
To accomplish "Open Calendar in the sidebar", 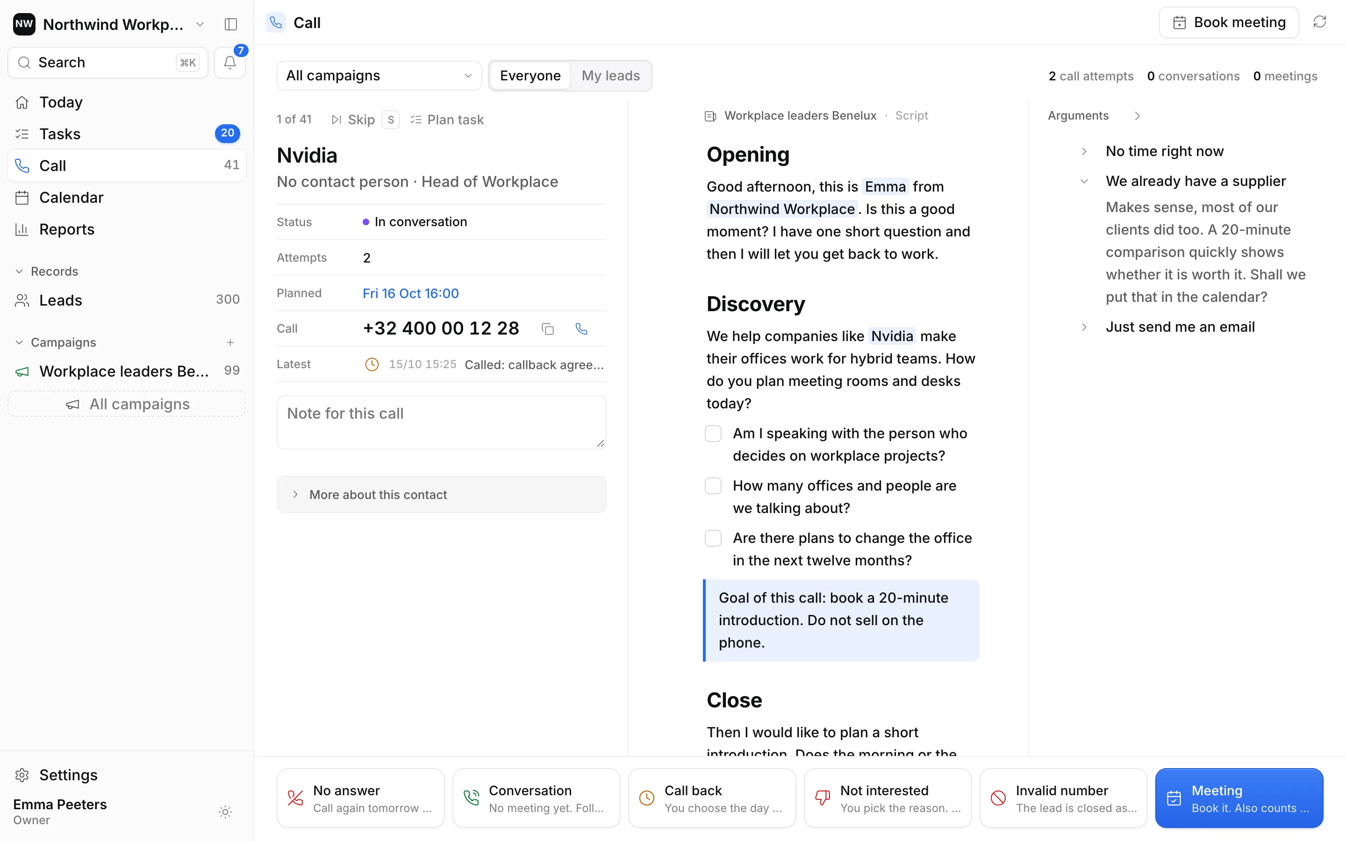I will pyautogui.click(x=127, y=198).
